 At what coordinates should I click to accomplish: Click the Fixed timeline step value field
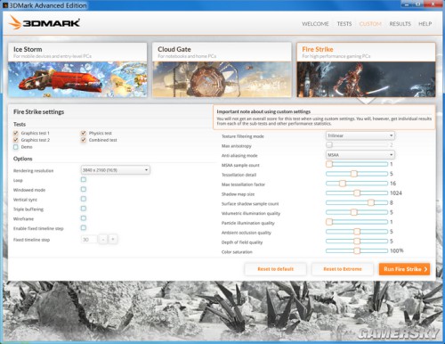coord(89,240)
